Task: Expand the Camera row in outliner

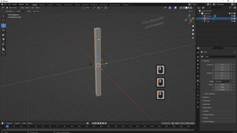Action: click(202, 16)
